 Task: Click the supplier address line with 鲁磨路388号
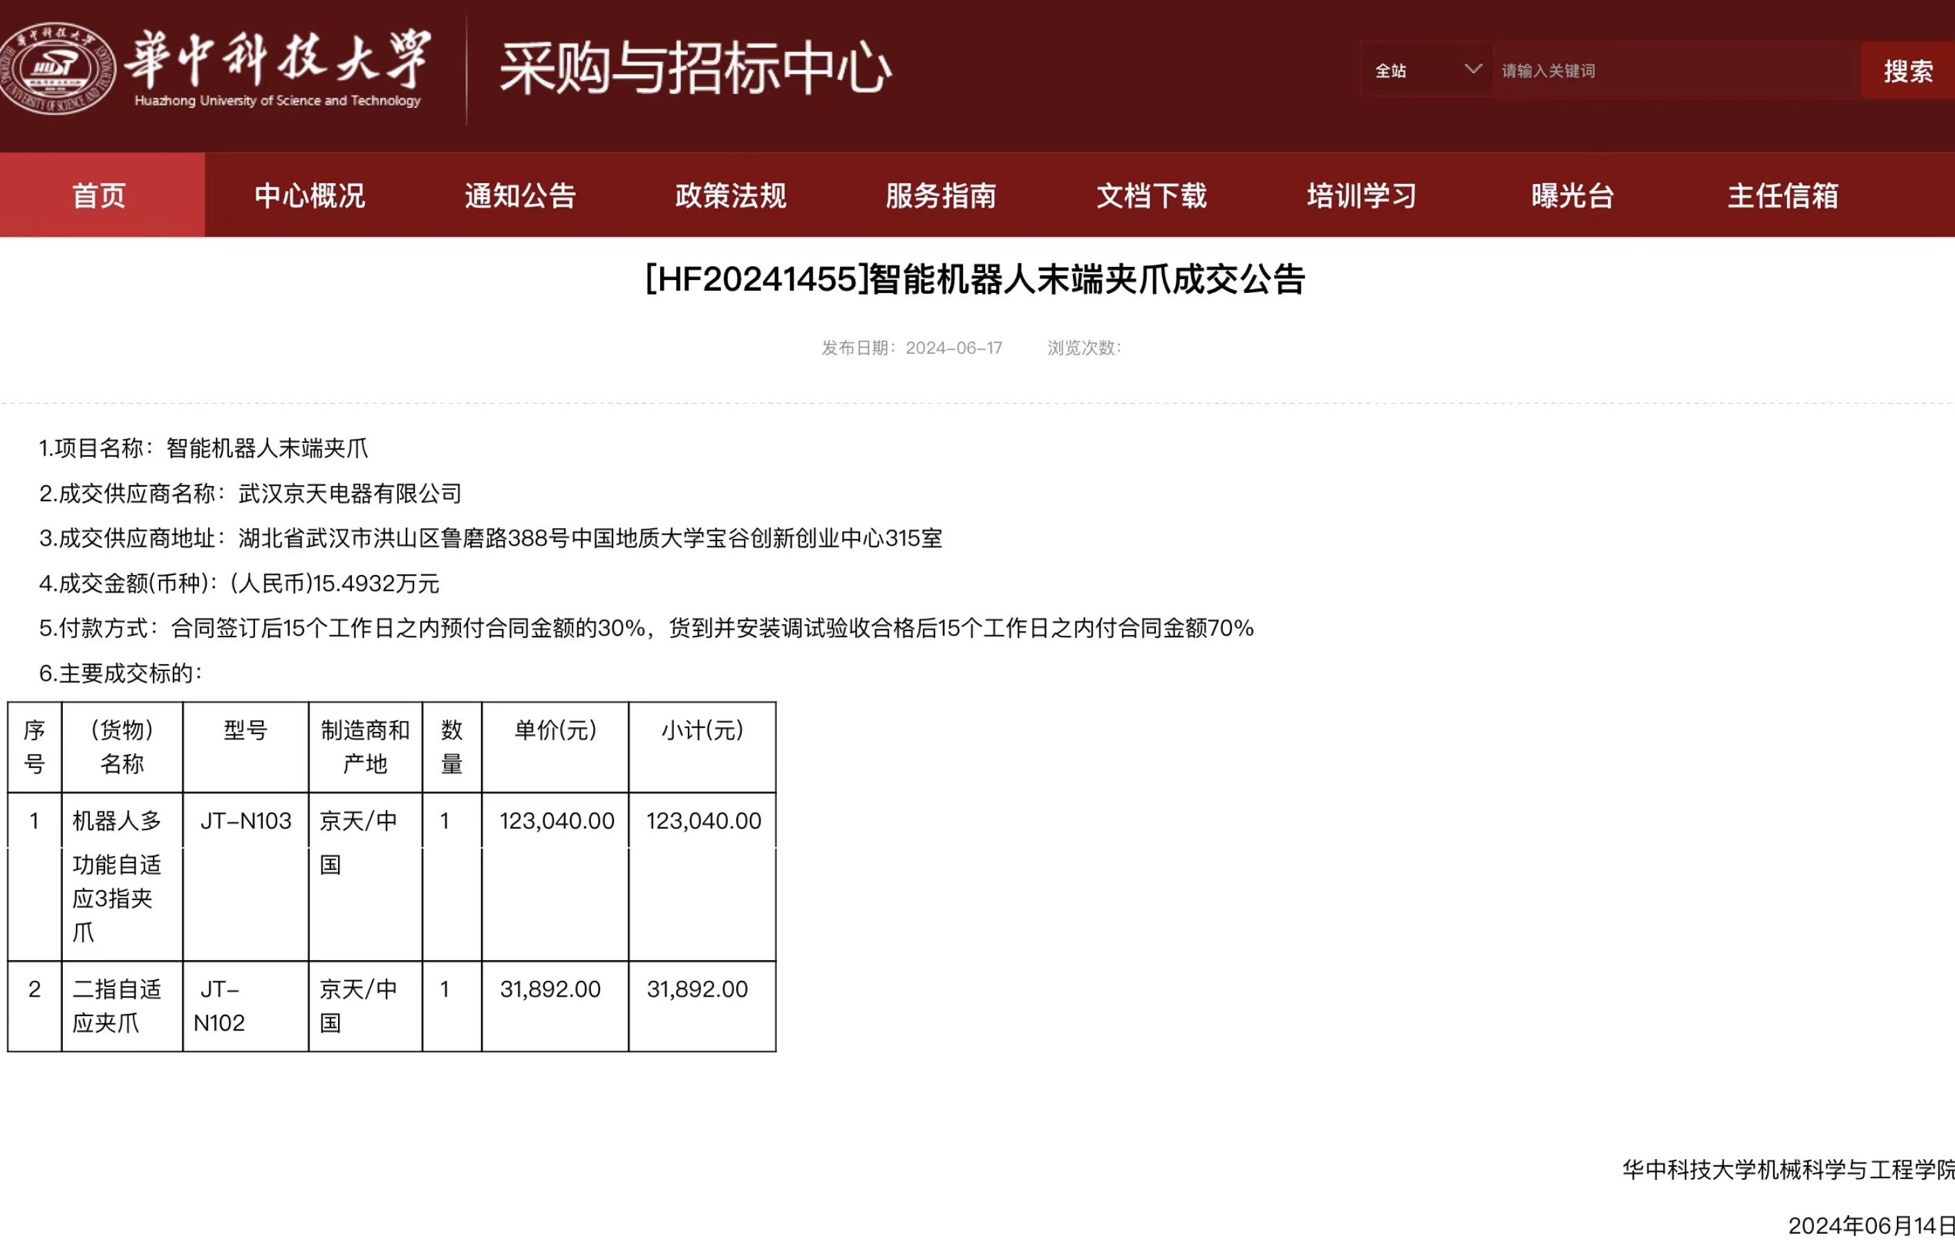[491, 538]
